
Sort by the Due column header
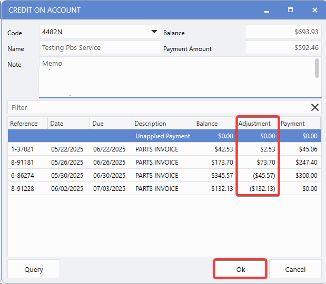(99, 124)
